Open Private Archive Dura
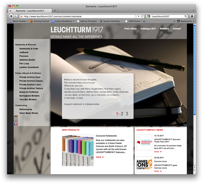This screenshot has width=203, height=184. pyautogui.click(x=30, y=77)
